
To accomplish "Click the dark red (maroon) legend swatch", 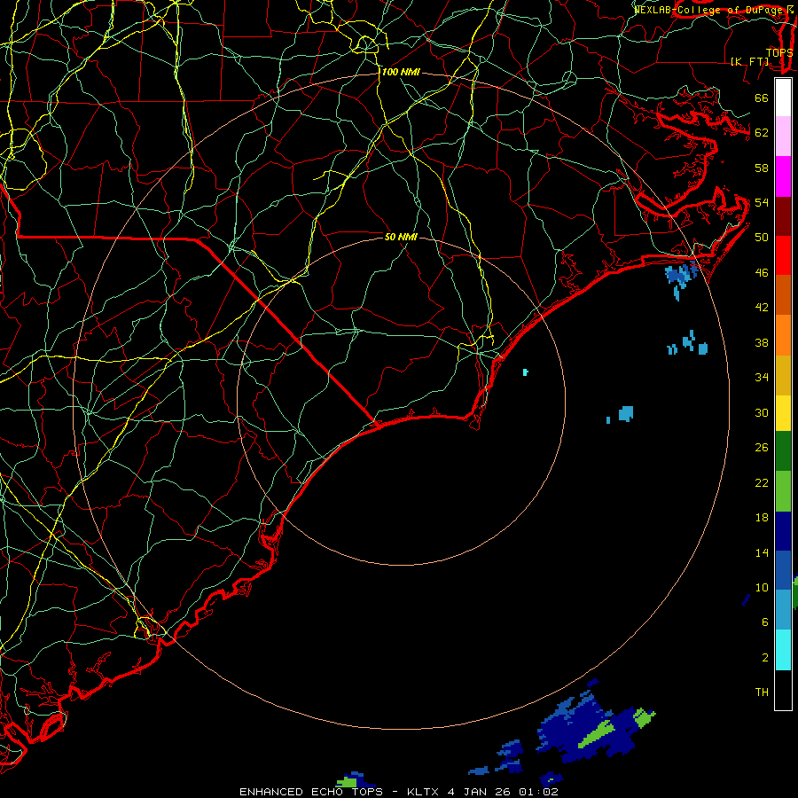I will [783, 217].
